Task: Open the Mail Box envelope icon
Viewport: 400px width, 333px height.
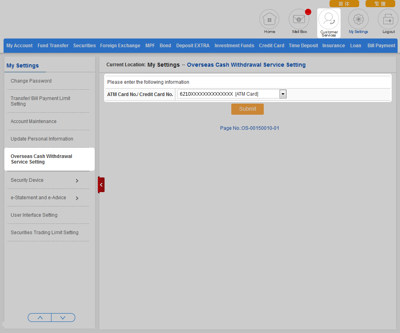Action: [299, 19]
